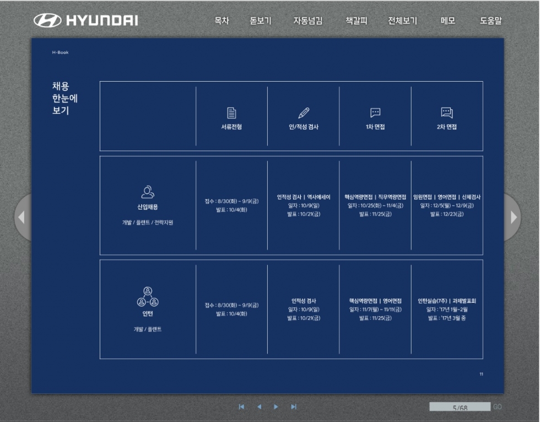Click the 서류전형 document icon
Viewport: 540px width, 422px height.
[231, 113]
